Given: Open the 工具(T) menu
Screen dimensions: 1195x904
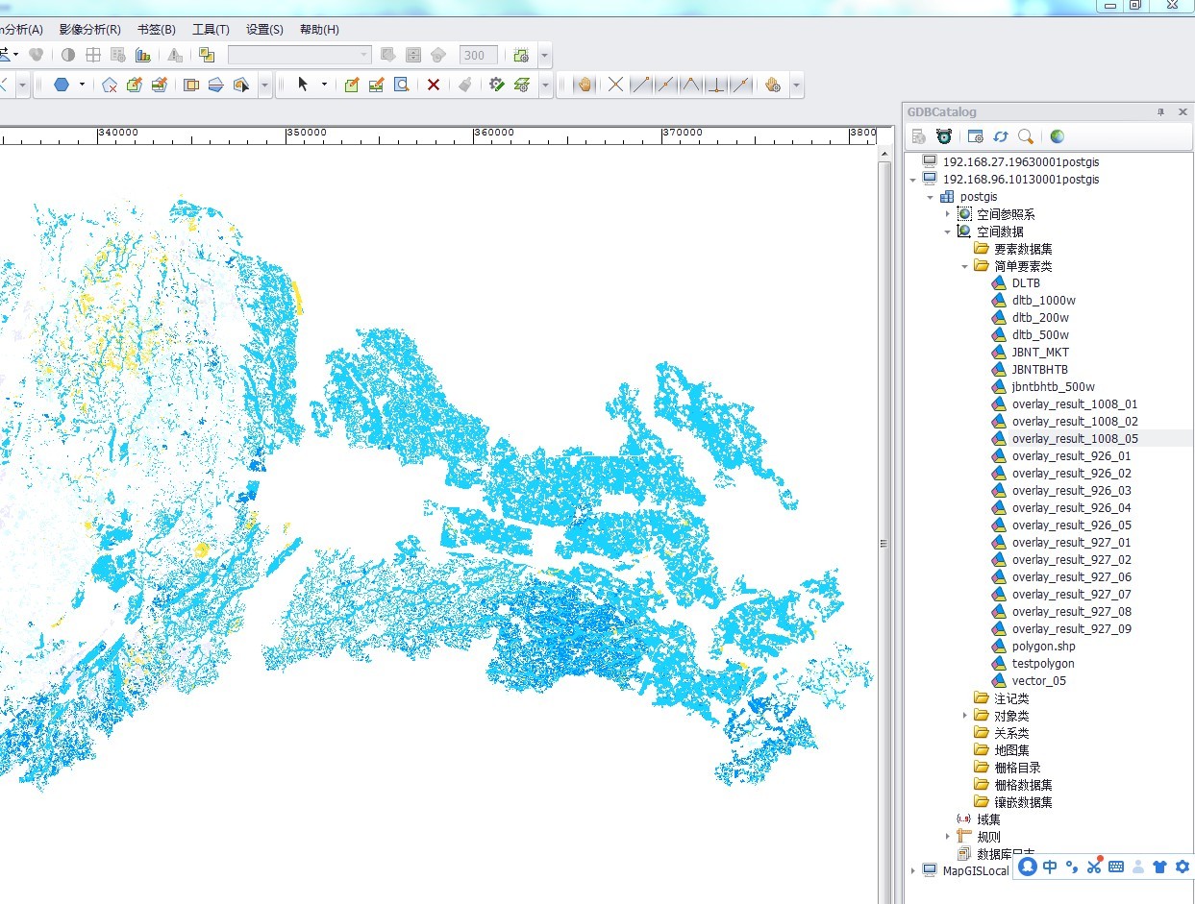Looking at the screenshot, I should tap(211, 29).
